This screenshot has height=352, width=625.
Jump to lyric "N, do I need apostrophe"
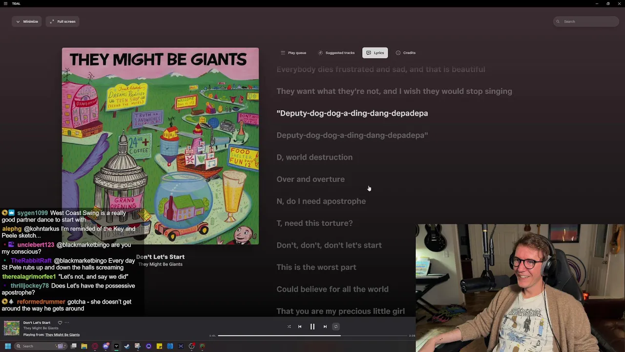(321, 201)
